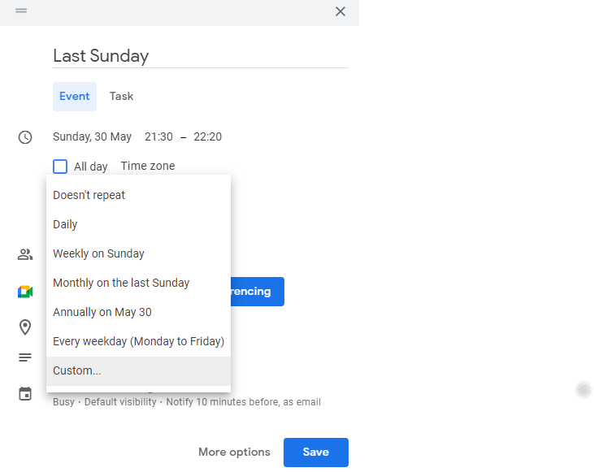Select Weekly on Sunday
This screenshot has width=594, height=472.
click(98, 253)
